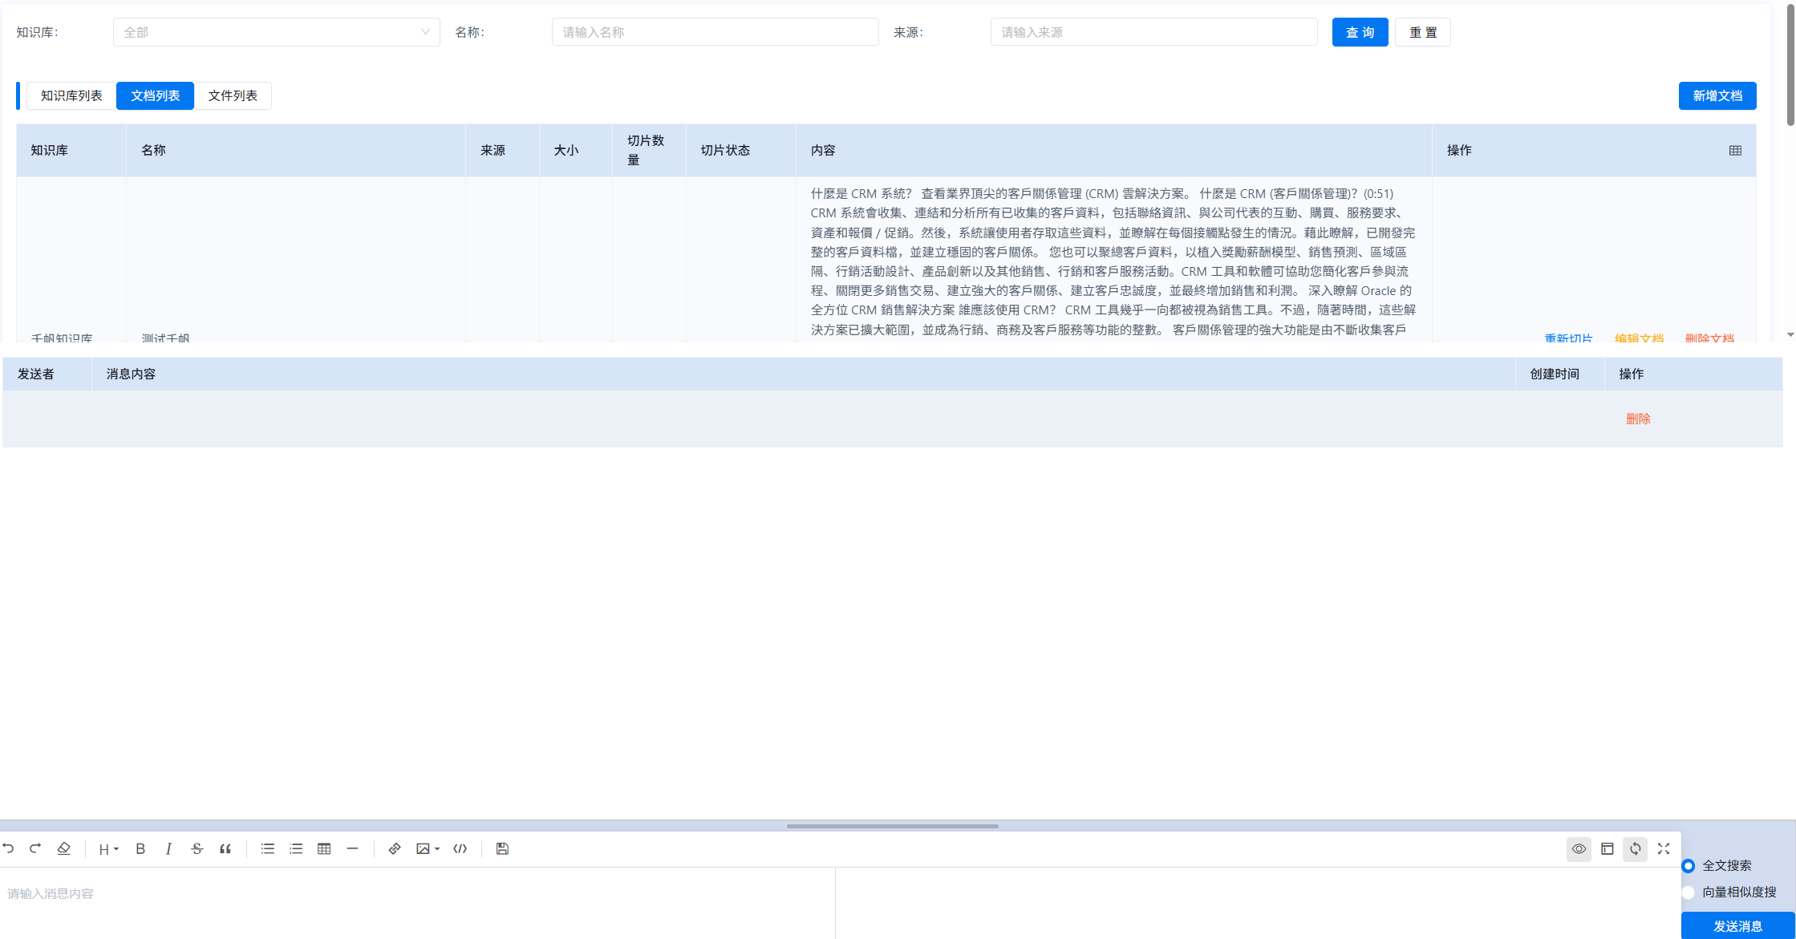Open the 知识库 selection dropdown showing 全部

(x=276, y=32)
